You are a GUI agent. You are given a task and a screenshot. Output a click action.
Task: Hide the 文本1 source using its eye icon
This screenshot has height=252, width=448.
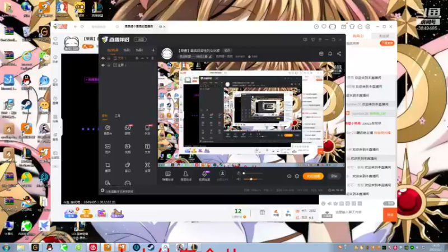(x=103, y=58)
